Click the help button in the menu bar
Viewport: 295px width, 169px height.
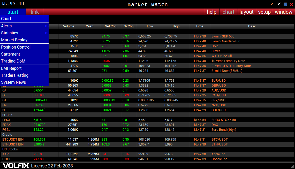(211, 12)
